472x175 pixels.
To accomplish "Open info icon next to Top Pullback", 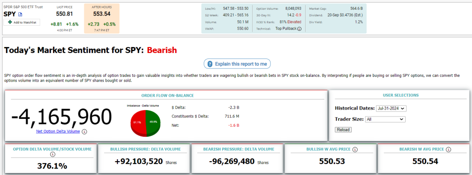I will point(299,29).
